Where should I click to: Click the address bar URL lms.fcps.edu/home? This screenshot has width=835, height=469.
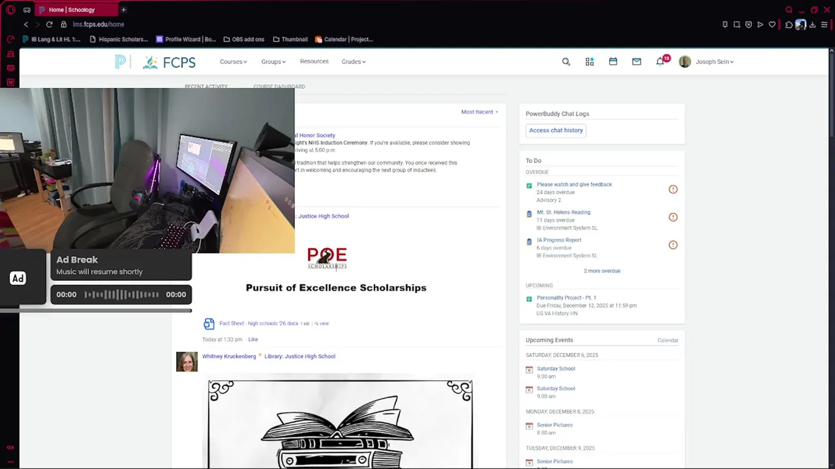99,25
